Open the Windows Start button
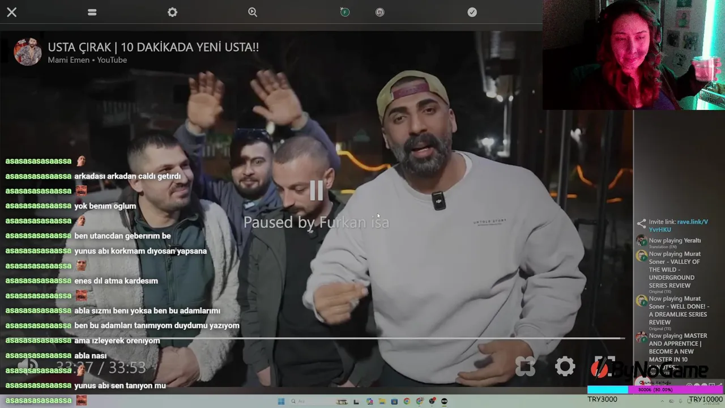 (281, 401)
